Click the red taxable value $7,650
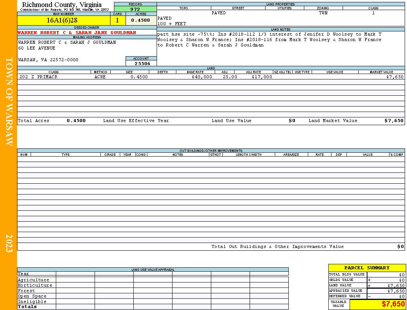Viewport: 407px width, 310px height. 393,304
